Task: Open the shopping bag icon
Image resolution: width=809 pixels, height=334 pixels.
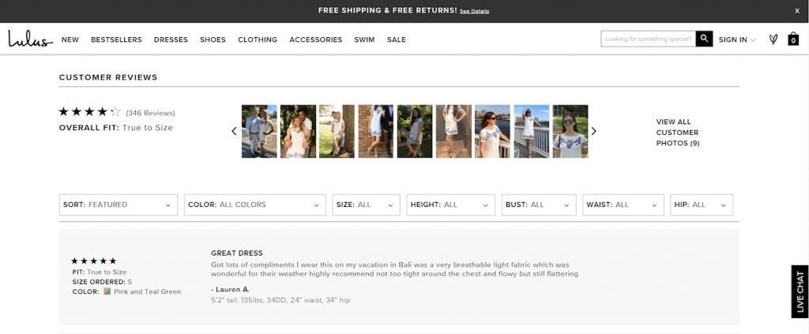Action: click(793, 39)
